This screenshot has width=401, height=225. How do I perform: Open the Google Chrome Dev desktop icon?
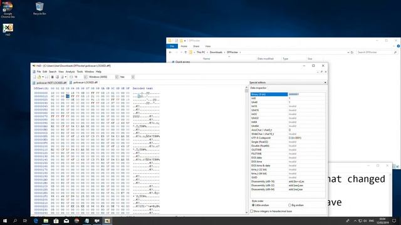point(8,10)
